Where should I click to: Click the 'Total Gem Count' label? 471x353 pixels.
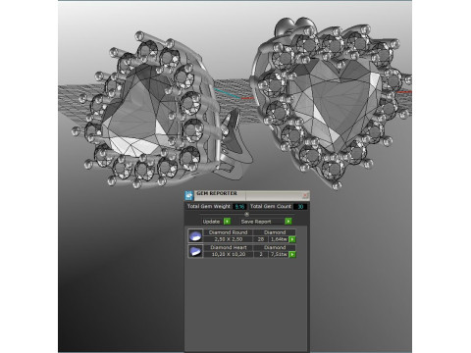pos(271,207)
